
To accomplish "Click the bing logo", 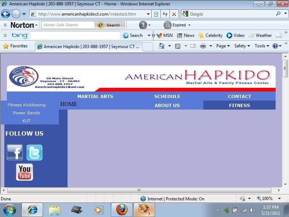I will (20, 35).
